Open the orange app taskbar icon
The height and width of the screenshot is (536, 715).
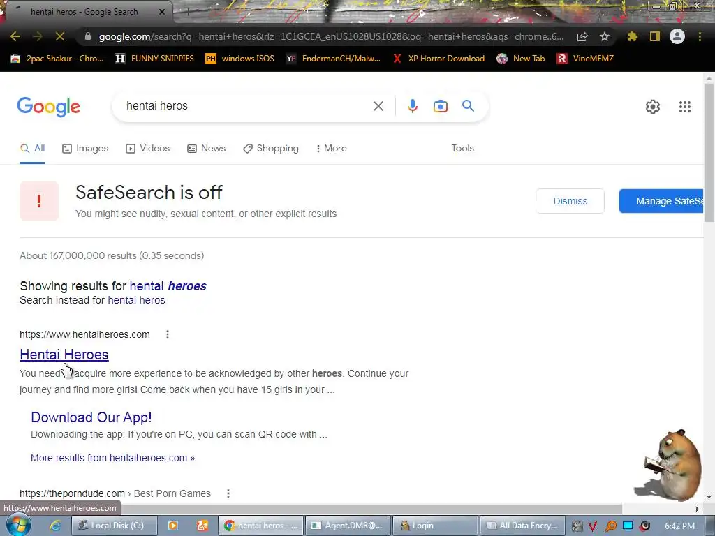(202, 526)
